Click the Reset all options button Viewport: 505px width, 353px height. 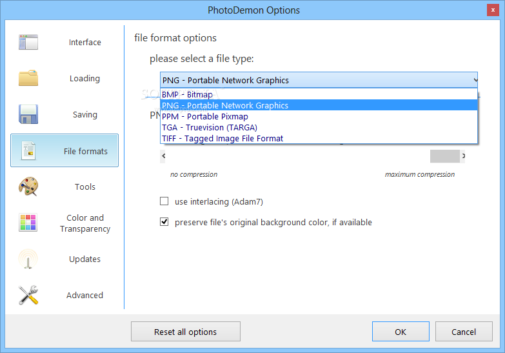click(186, 332)
